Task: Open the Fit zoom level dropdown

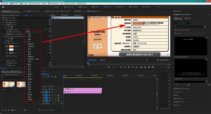Action: tap(105, 60)
